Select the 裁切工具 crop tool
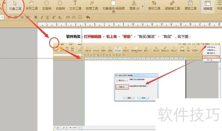This screenshot has width=222, height=131. click(x=154, y=6)
